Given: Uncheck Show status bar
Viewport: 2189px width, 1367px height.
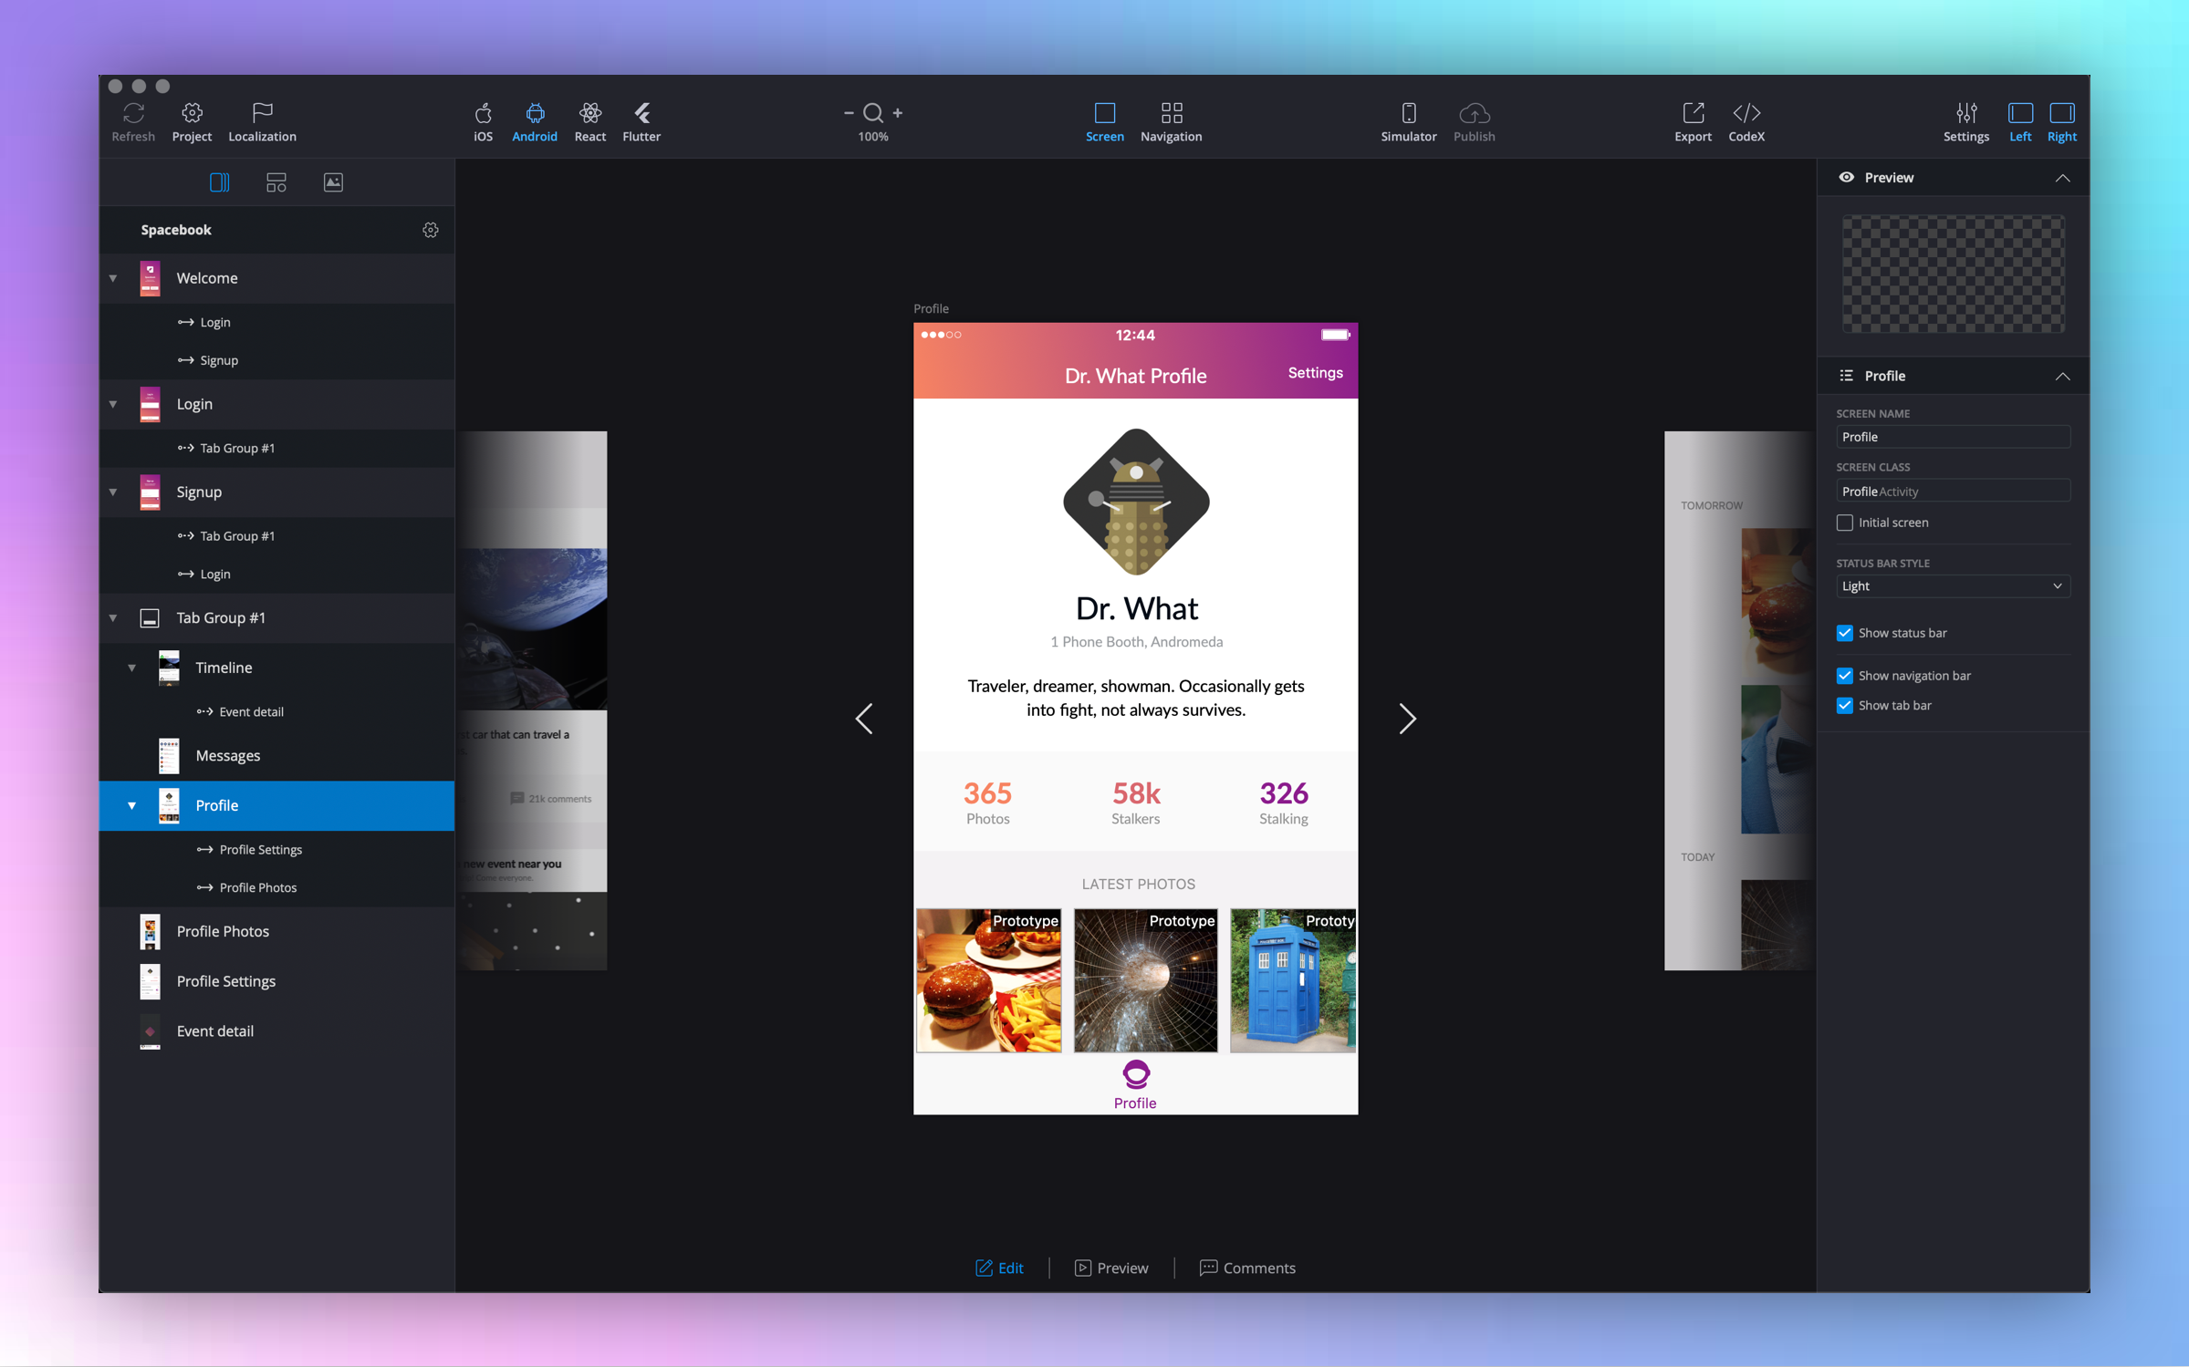Looking at the screenshot, I should pyautogui.click(x=1844, y=633).
